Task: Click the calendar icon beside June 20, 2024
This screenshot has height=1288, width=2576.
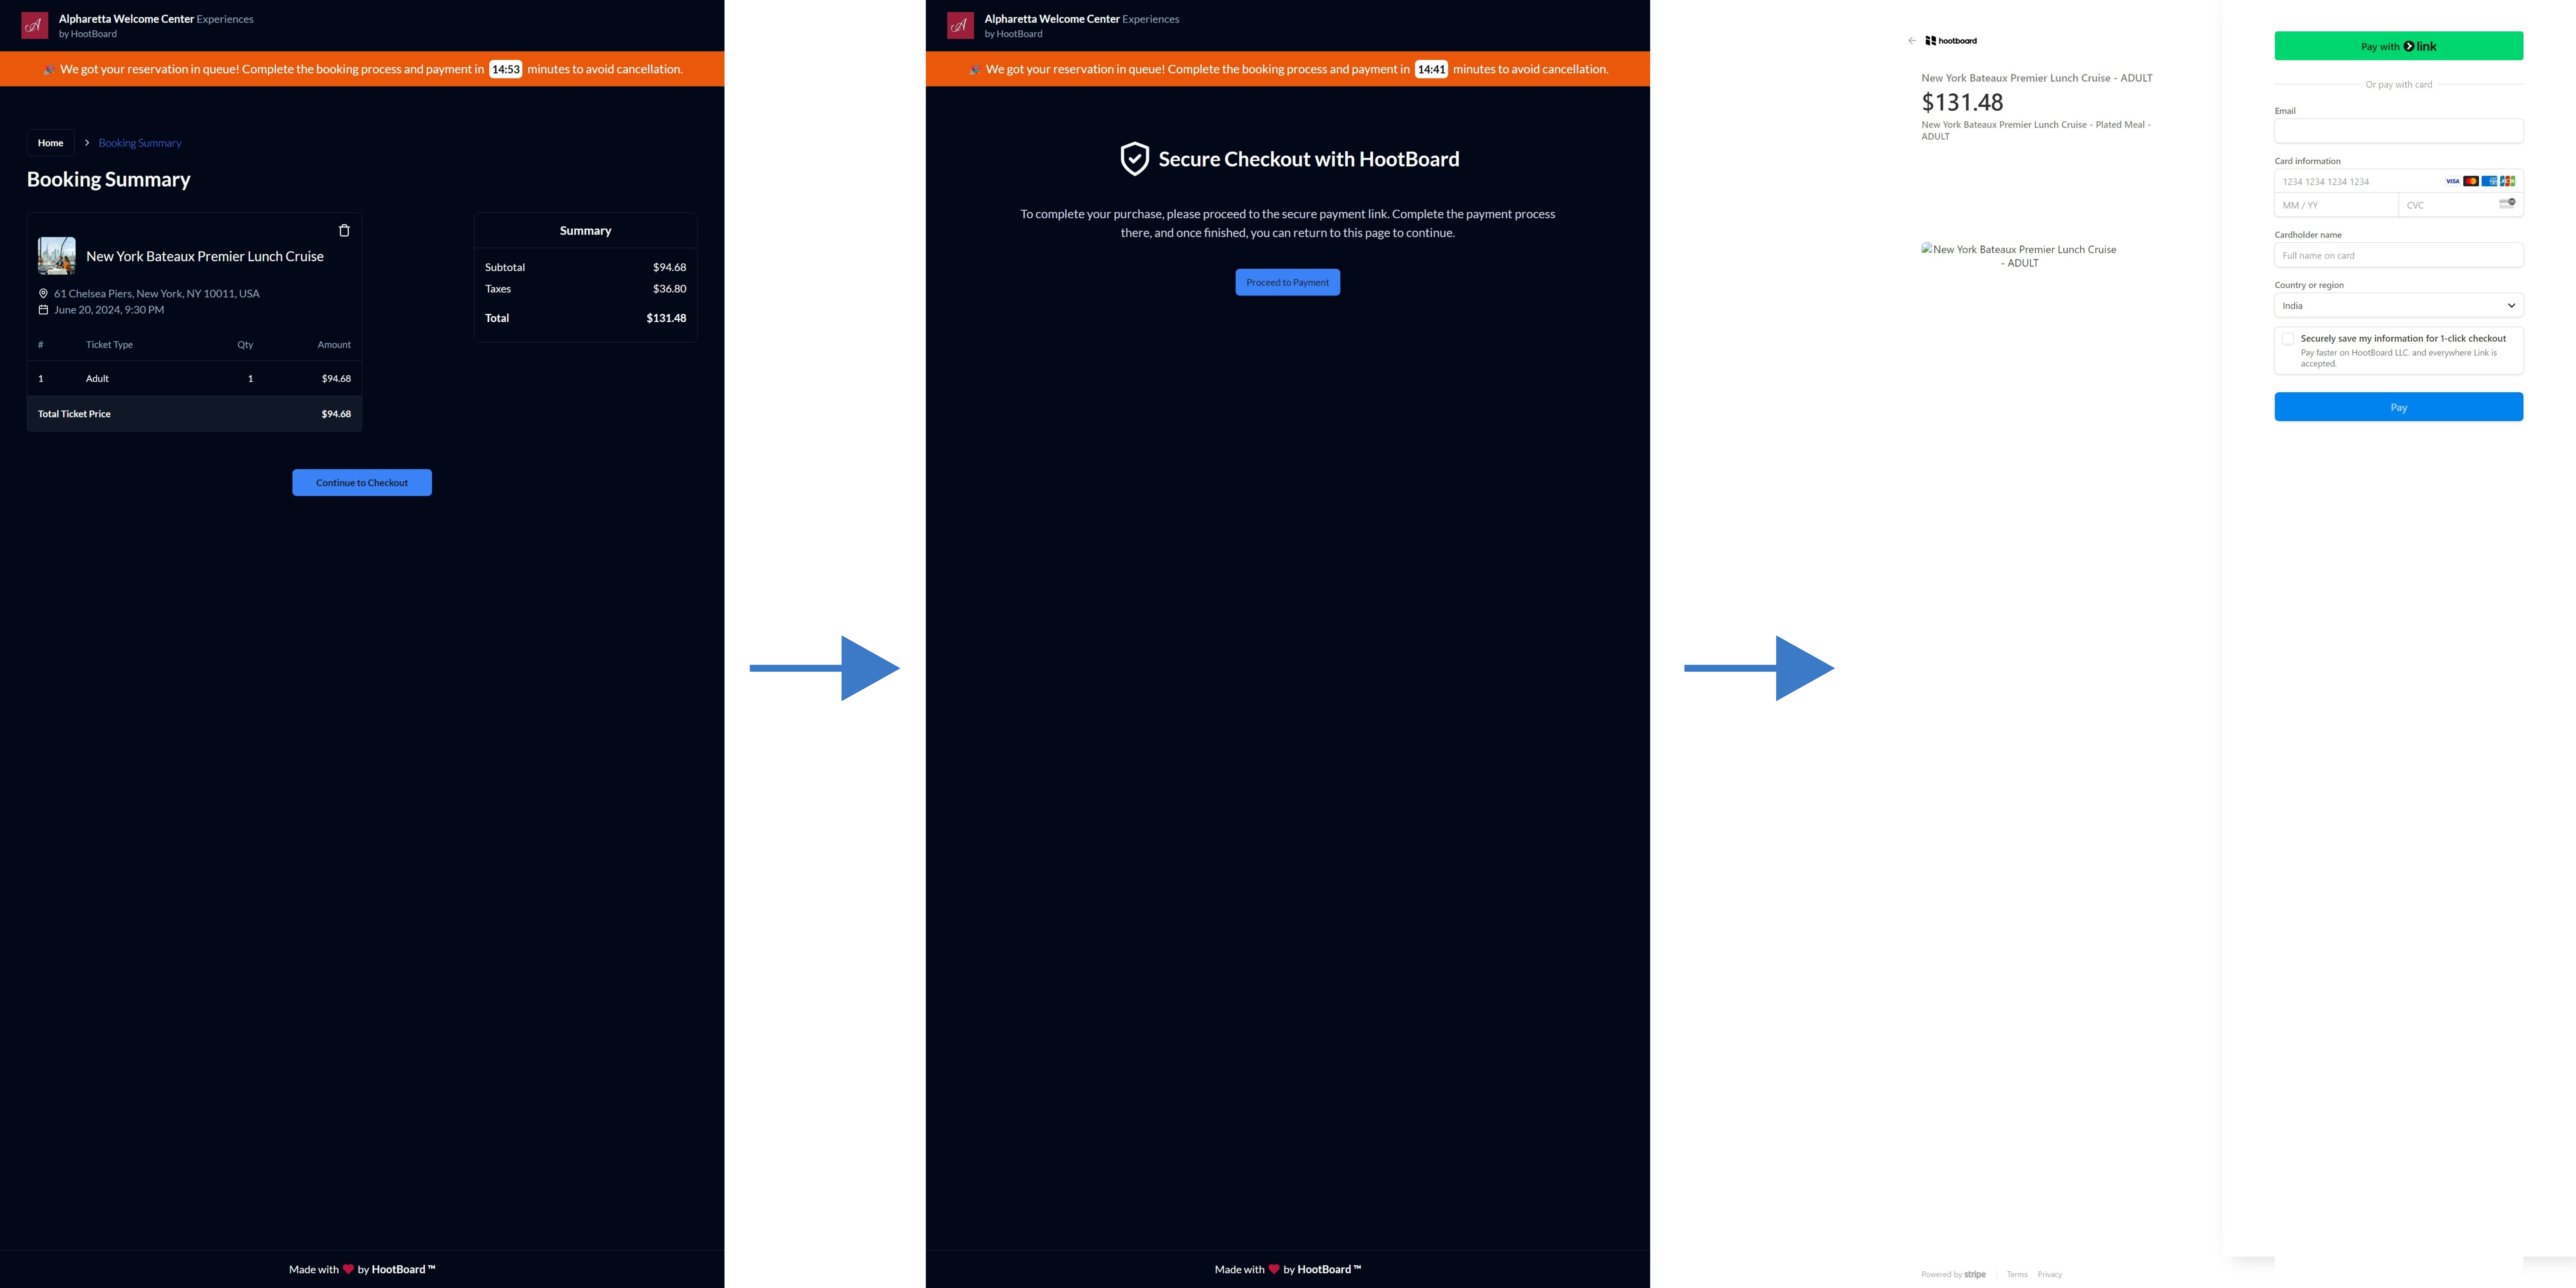Action: pos(43,310)
